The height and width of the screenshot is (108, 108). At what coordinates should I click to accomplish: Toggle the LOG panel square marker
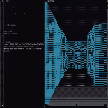click(5, 42)
